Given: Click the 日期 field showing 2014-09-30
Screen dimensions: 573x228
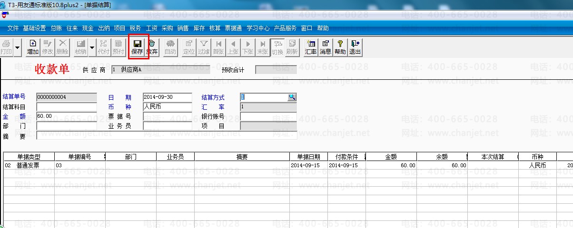Looking at the screenshot, I should 167,97.
